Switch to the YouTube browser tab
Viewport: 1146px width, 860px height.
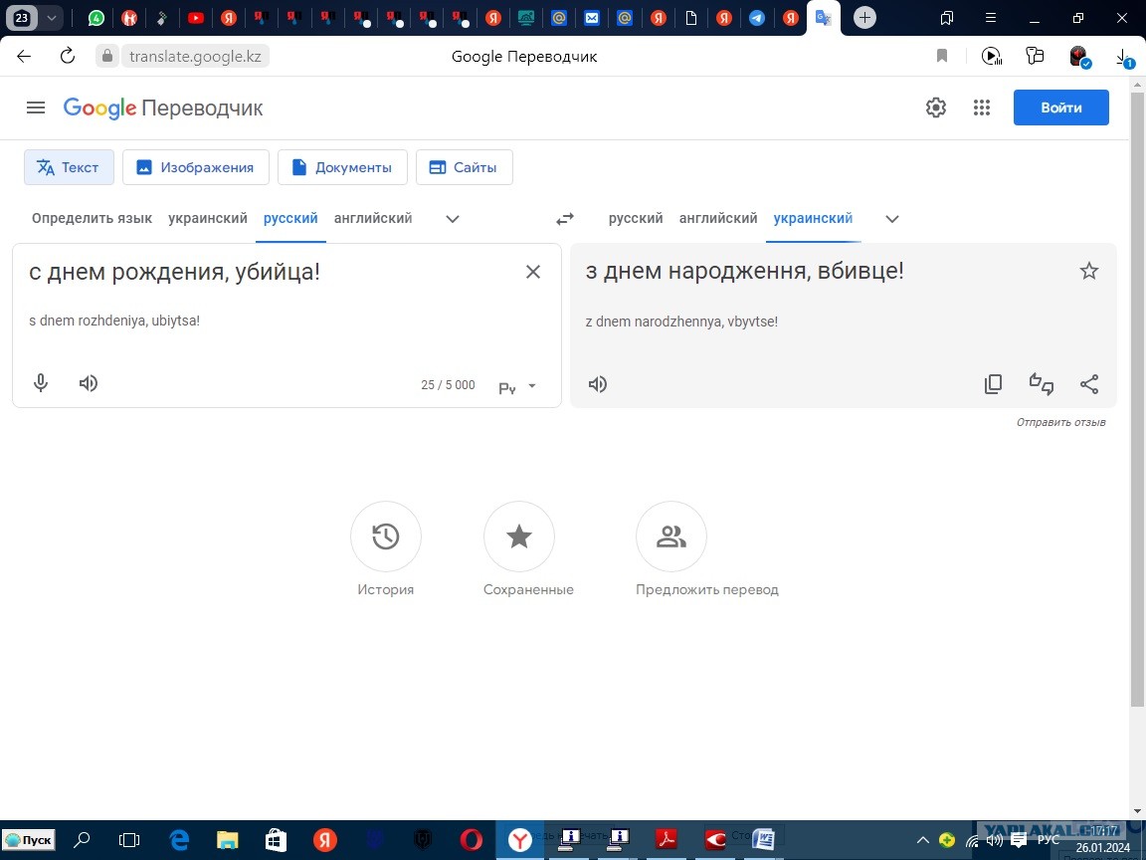pos(195,18)
